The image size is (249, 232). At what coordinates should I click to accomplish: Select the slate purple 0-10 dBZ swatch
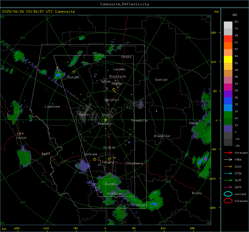[x=228, y=129]
